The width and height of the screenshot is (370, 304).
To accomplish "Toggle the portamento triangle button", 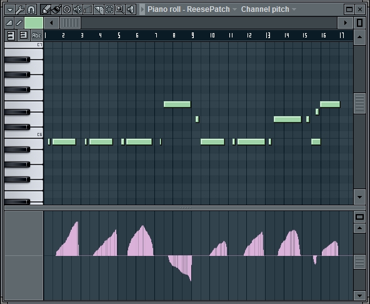I will (9, 23).
